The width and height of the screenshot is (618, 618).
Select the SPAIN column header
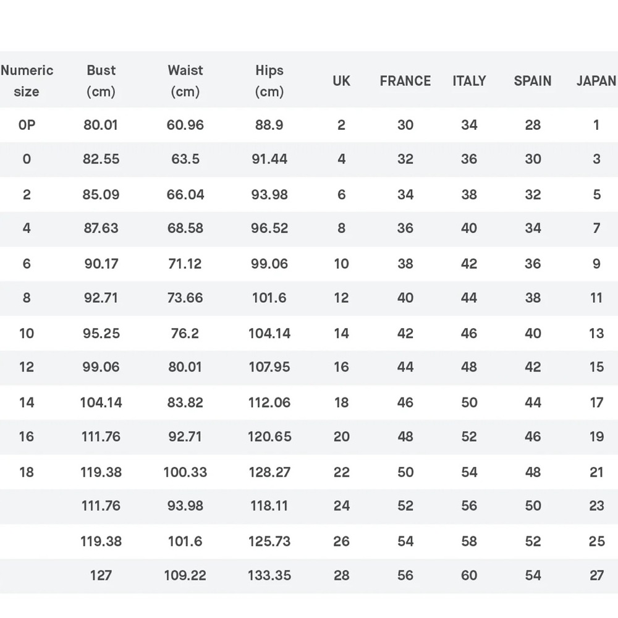pos(533,81)
